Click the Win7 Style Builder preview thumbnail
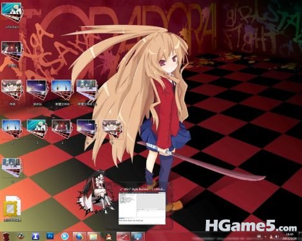This screenshot has width=302, height=241. point(142,208)
